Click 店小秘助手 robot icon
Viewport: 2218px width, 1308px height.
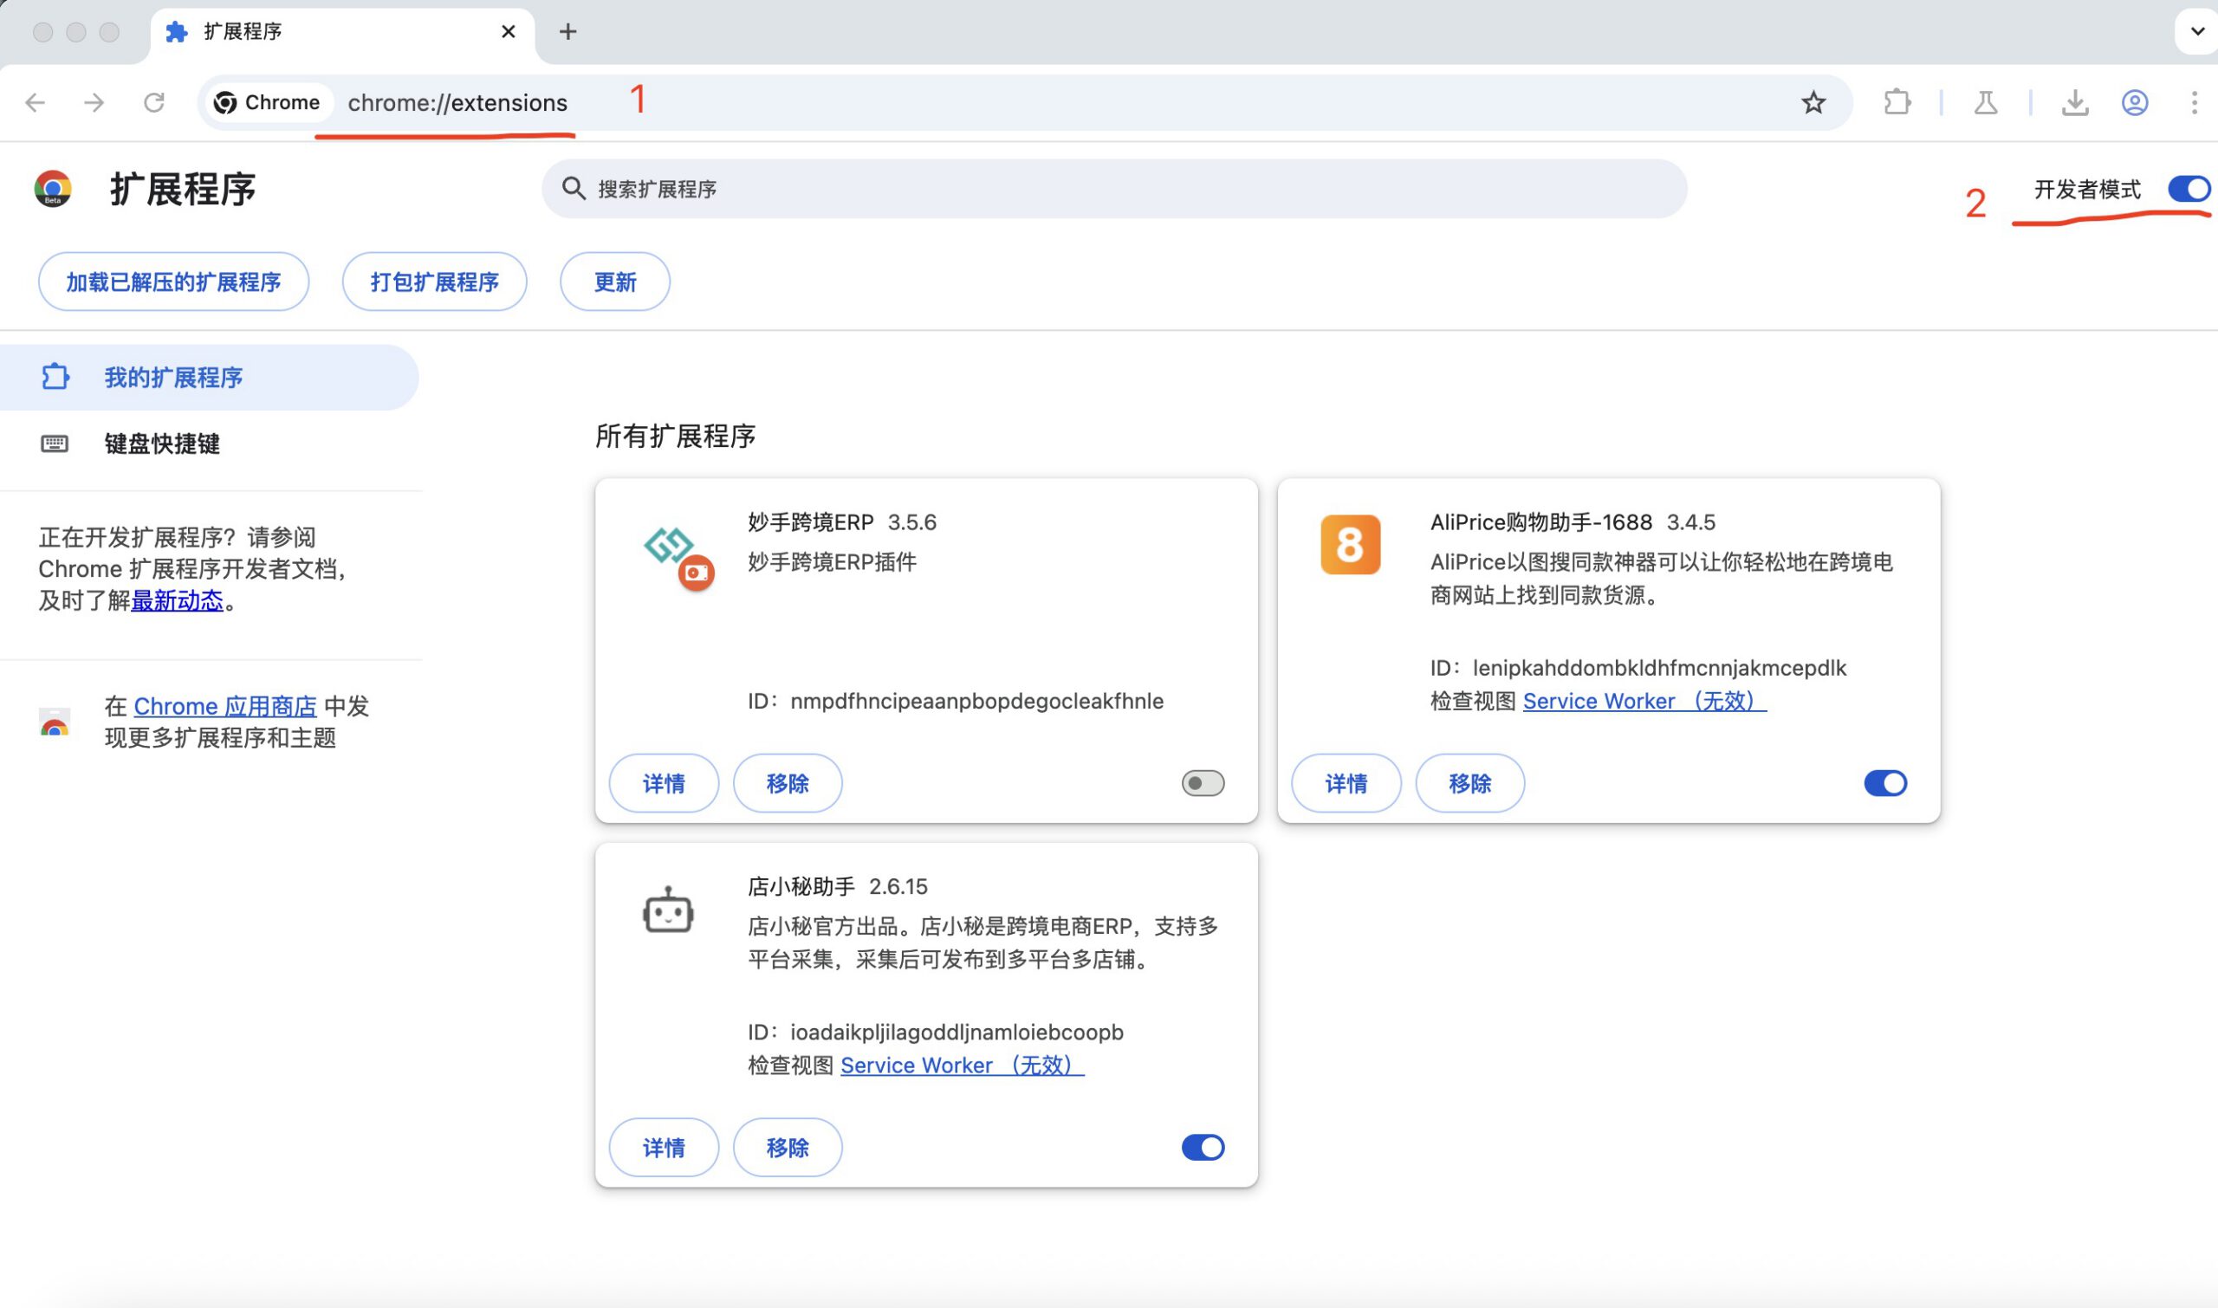pyautogui.click(x=667, y=910)
